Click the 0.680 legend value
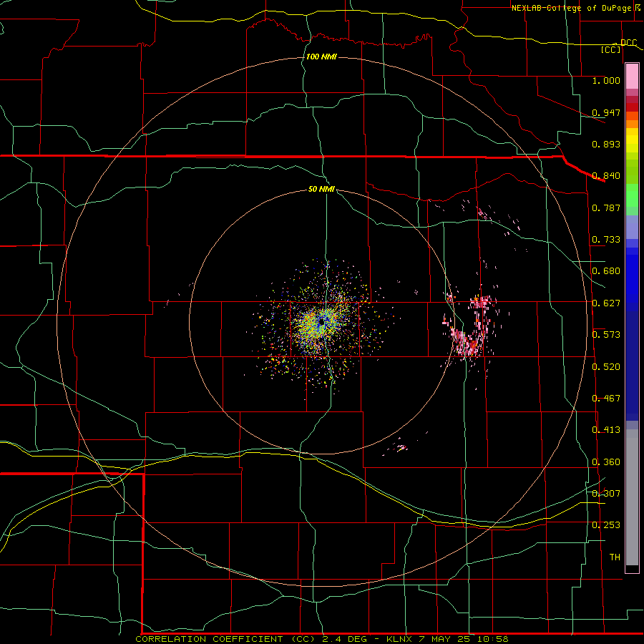This screenshot has height=644, width=644. pos(606,271)
